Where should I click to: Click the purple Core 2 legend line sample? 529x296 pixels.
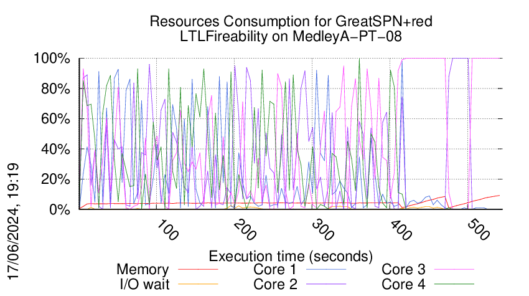point(326,284)
